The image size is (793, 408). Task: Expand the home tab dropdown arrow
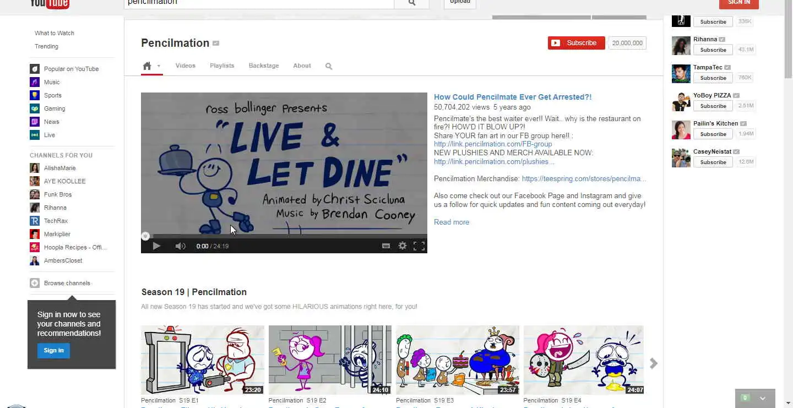[x=159, y=66]
